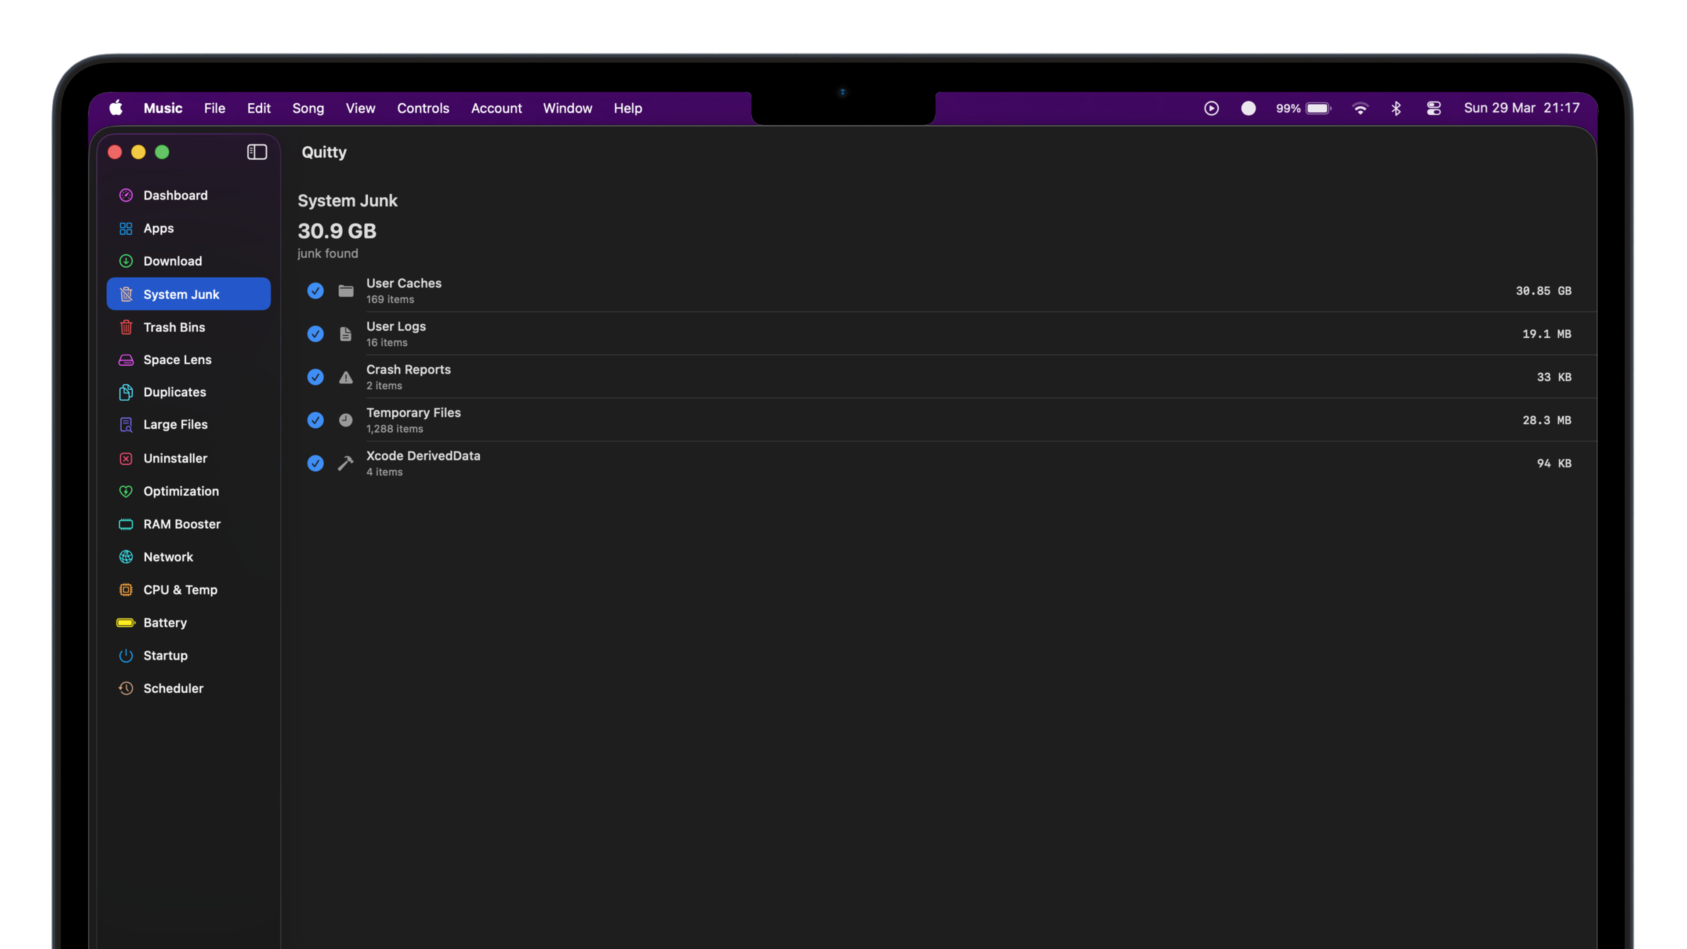The image size is (1687, 949).
Task: Uncheck the Crash Reports checkbox
Action: pos(315,377)
